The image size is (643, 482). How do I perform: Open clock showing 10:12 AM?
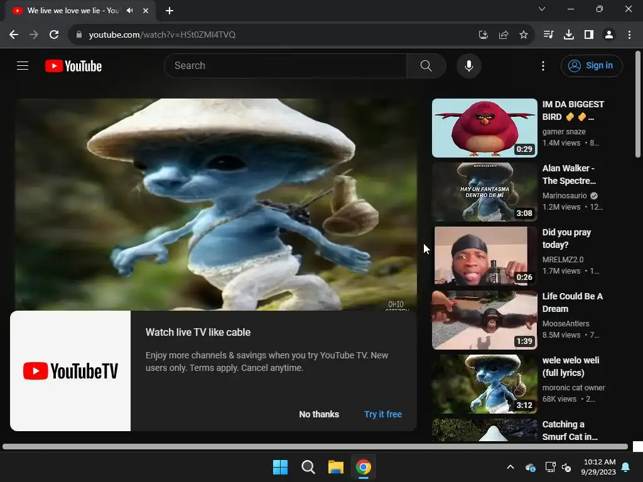pos(598,467)
